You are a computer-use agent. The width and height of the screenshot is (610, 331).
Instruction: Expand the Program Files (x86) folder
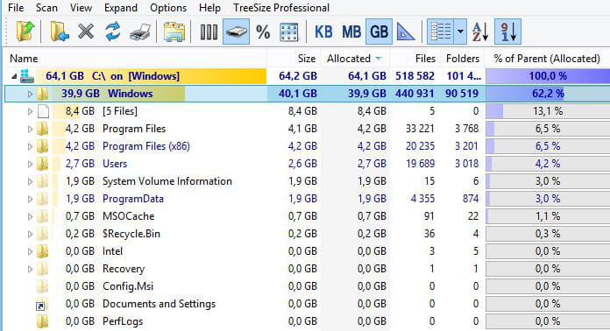(30, 146)
